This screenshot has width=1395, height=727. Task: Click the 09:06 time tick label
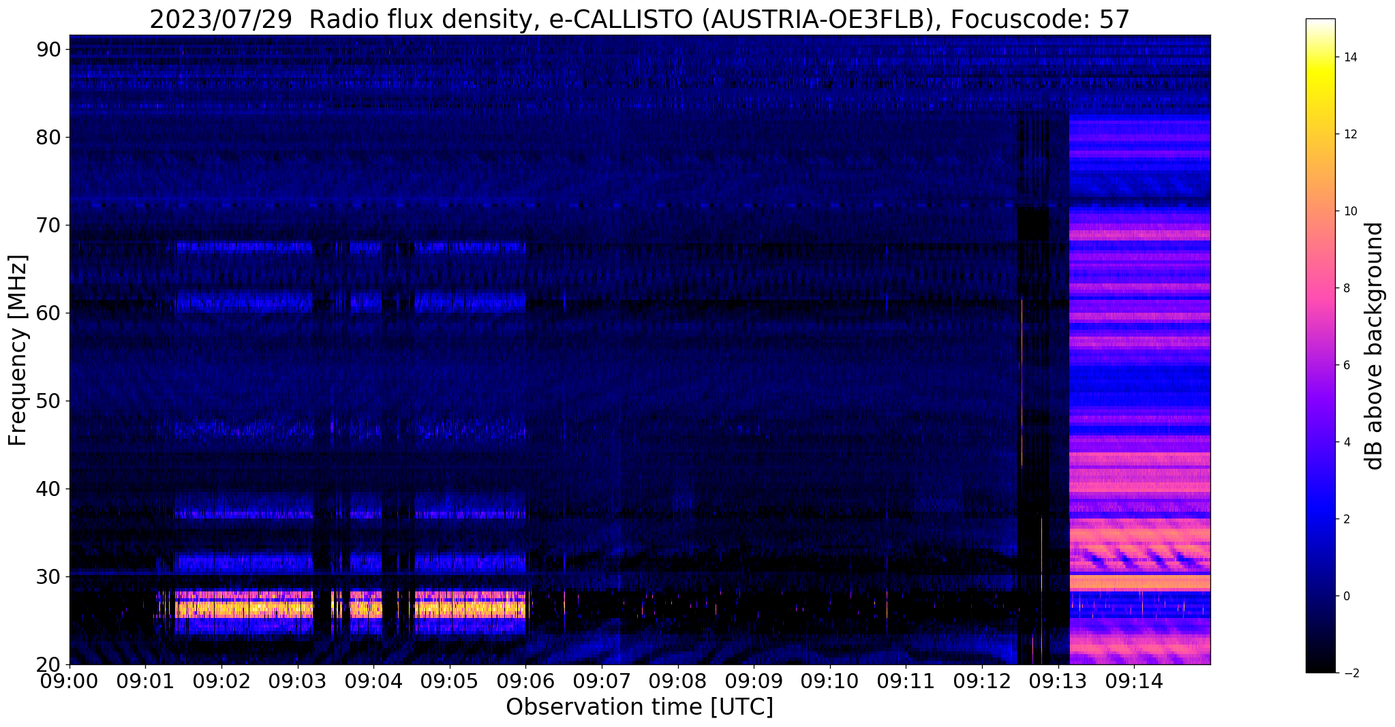(x=525, y=680)
